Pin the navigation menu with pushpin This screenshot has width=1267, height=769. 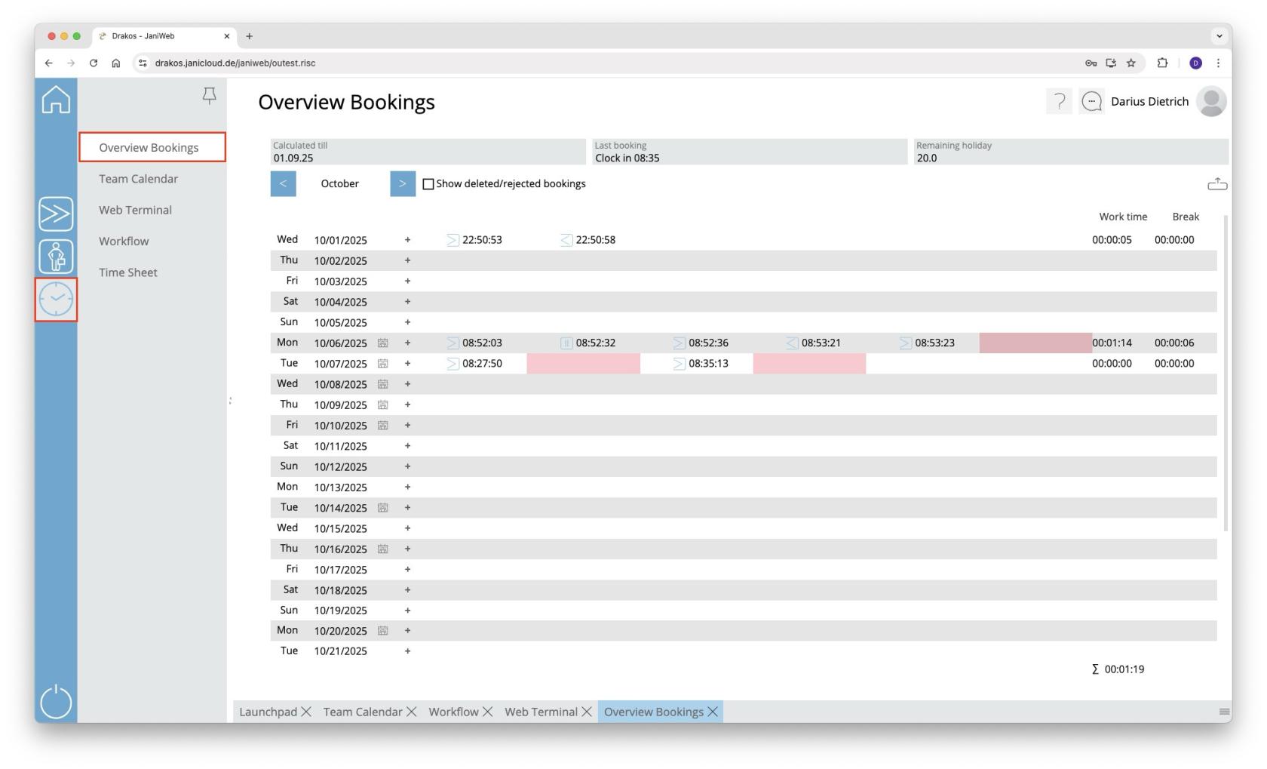coord(210,95)
